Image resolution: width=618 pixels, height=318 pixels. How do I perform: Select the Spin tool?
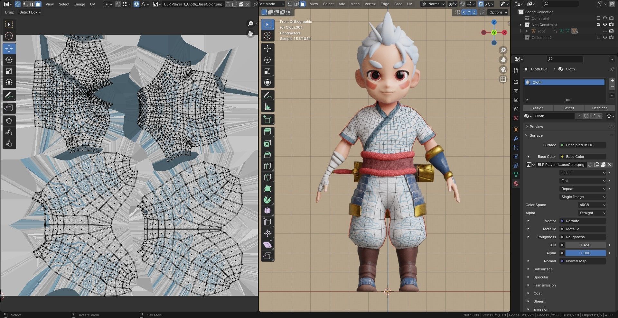point(267,200)
